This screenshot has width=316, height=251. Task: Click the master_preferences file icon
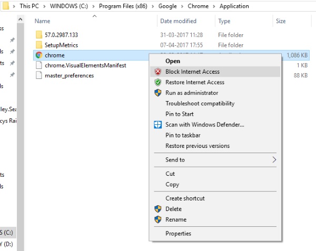point(38,75)
